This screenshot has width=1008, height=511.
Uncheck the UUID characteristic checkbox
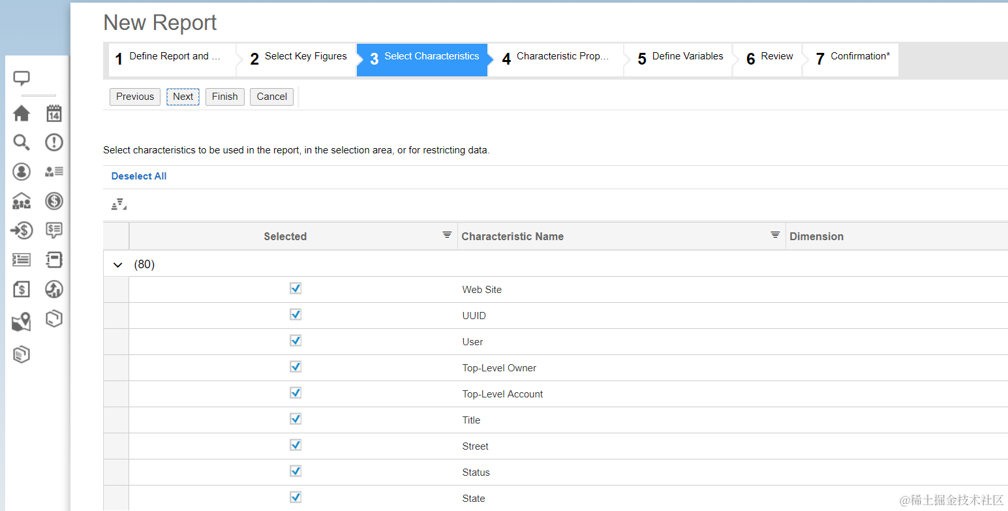(296, 315)
